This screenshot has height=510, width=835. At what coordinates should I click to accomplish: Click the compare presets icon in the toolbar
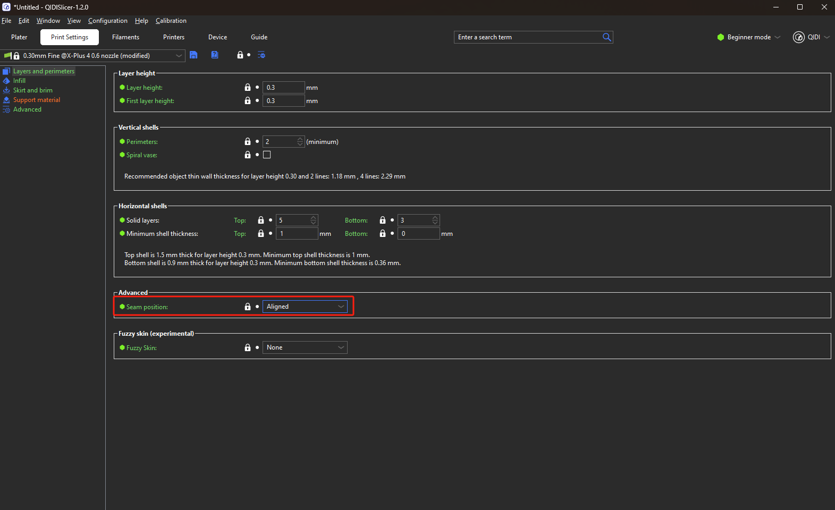[x=262, y=55]
